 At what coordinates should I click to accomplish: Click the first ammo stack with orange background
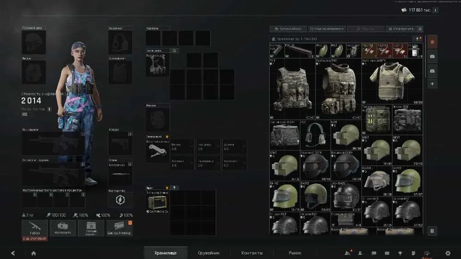tap(369, 51)
